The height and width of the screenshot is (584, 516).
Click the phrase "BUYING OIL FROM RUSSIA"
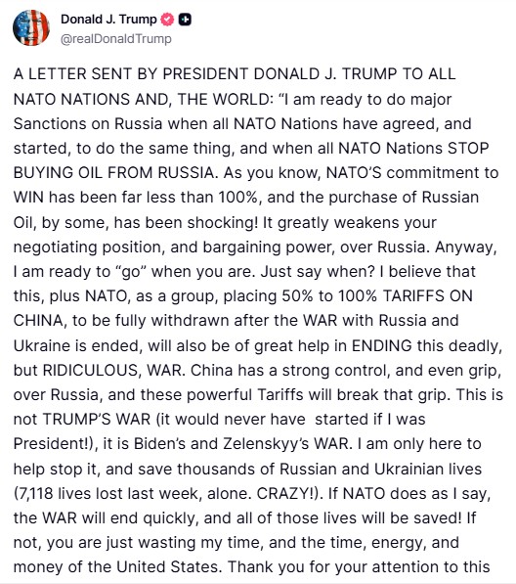[113, 173]
